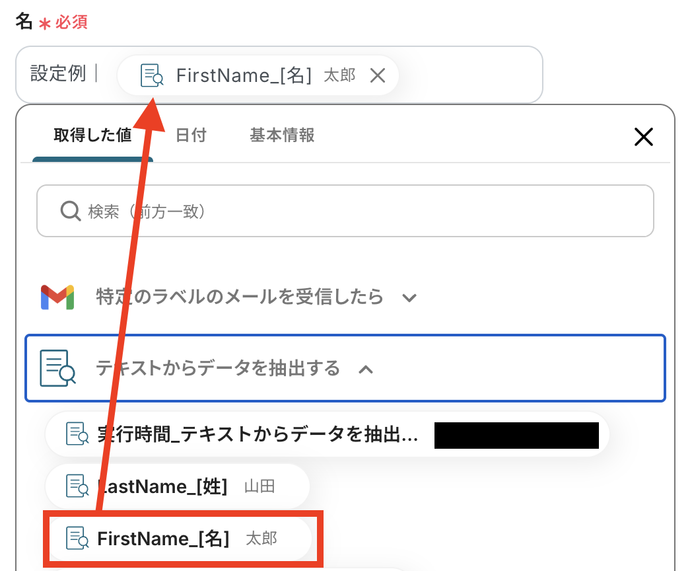Image resolution: width=692 pixels, height=571 pixels.
Task: Click the extraction icon inside the FirstName chip
Action: coord(152,75)
